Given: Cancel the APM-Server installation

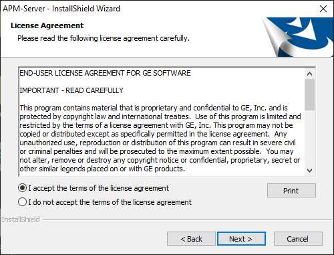Looking at the screenshot, I should pyautogui.click(x=298, y=239).
